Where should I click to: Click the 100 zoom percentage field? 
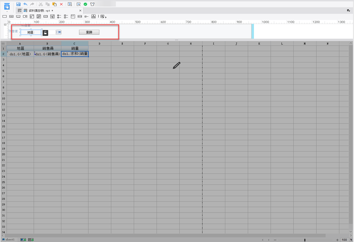(344, 240)
